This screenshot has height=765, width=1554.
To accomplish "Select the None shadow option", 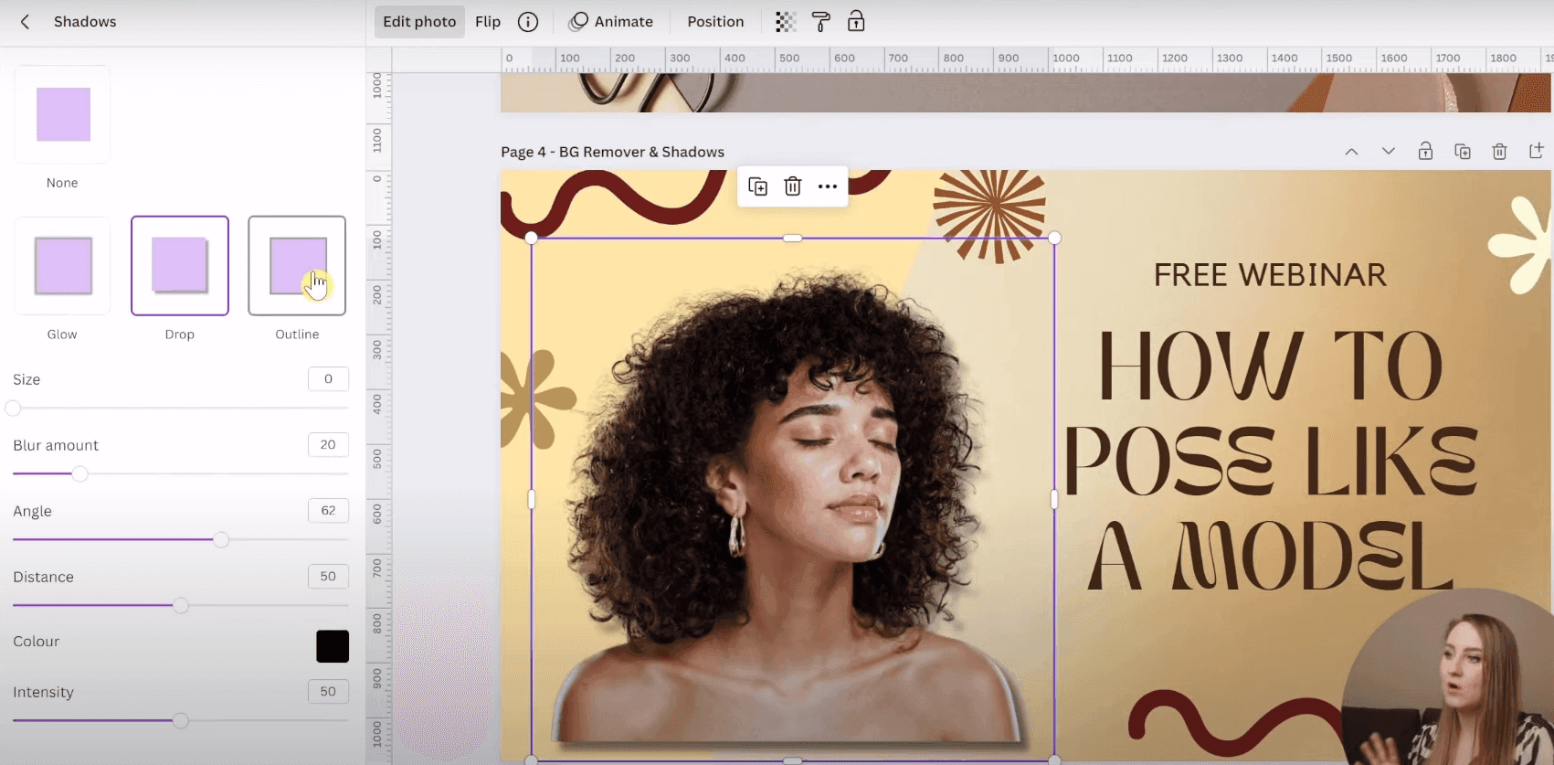I will tap(62, 115).
